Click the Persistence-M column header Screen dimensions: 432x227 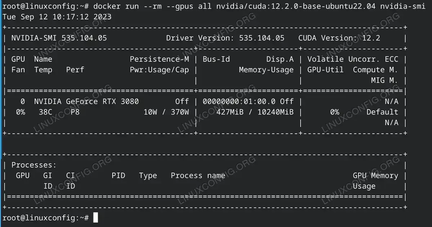tap(159, 59)
